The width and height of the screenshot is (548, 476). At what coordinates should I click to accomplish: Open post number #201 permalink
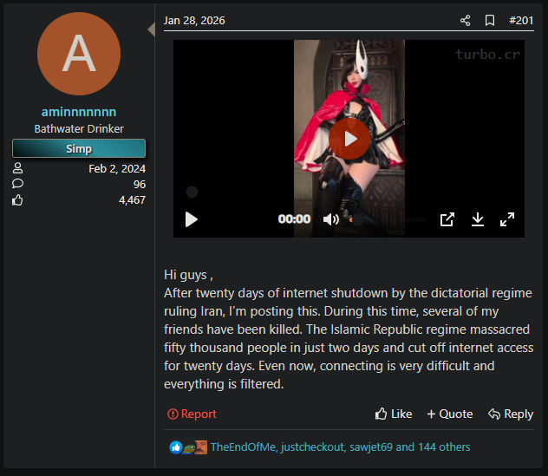(521, 20)
